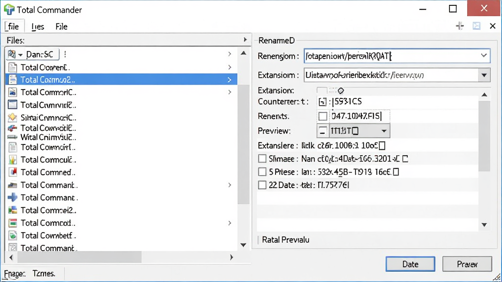The width and height of the screenshot is (502, 282).
Task: Toggle the Counterert checkbox
Action: click(x=323, y=102)
